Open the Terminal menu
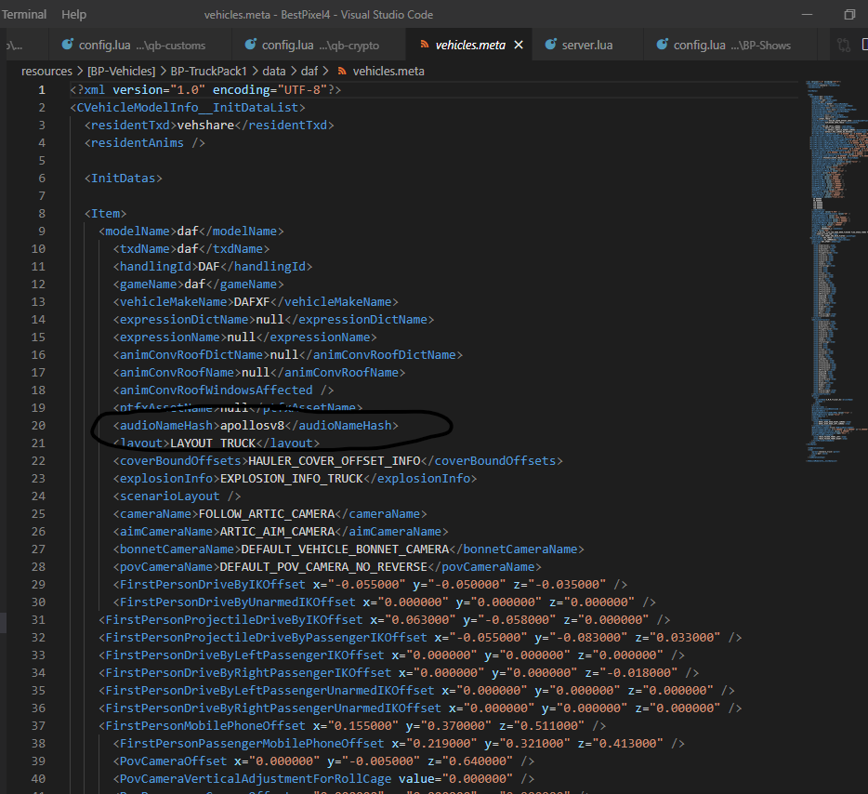This screenshot has height=794, width=868. 24,14
